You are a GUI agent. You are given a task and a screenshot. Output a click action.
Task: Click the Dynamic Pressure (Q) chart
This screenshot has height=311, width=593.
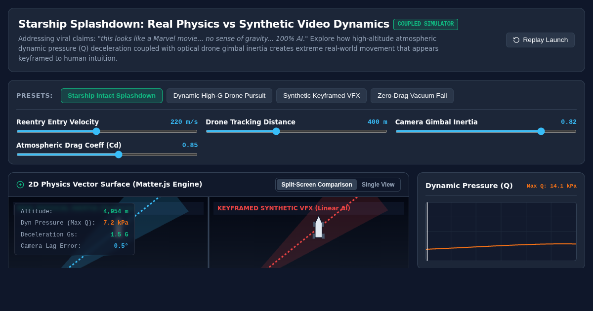[501, 232]
